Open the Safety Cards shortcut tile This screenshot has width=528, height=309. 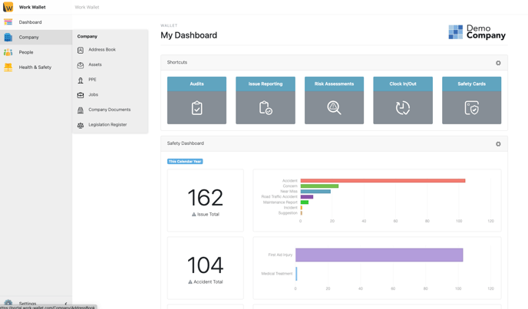coord(471,100)
